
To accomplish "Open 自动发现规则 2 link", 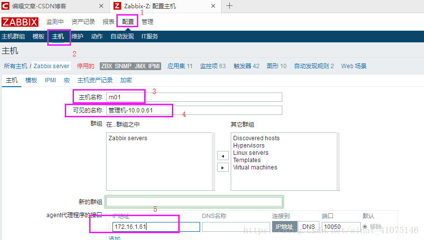I will [314, 66].
